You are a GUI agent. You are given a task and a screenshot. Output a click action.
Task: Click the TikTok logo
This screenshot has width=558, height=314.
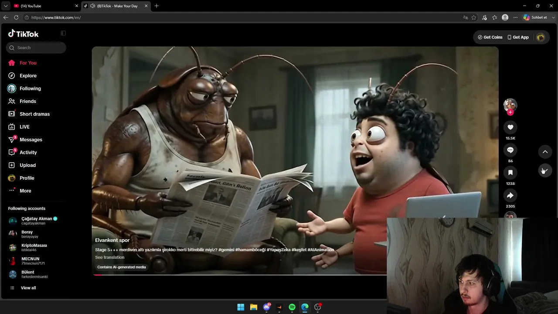coord(24,34)
